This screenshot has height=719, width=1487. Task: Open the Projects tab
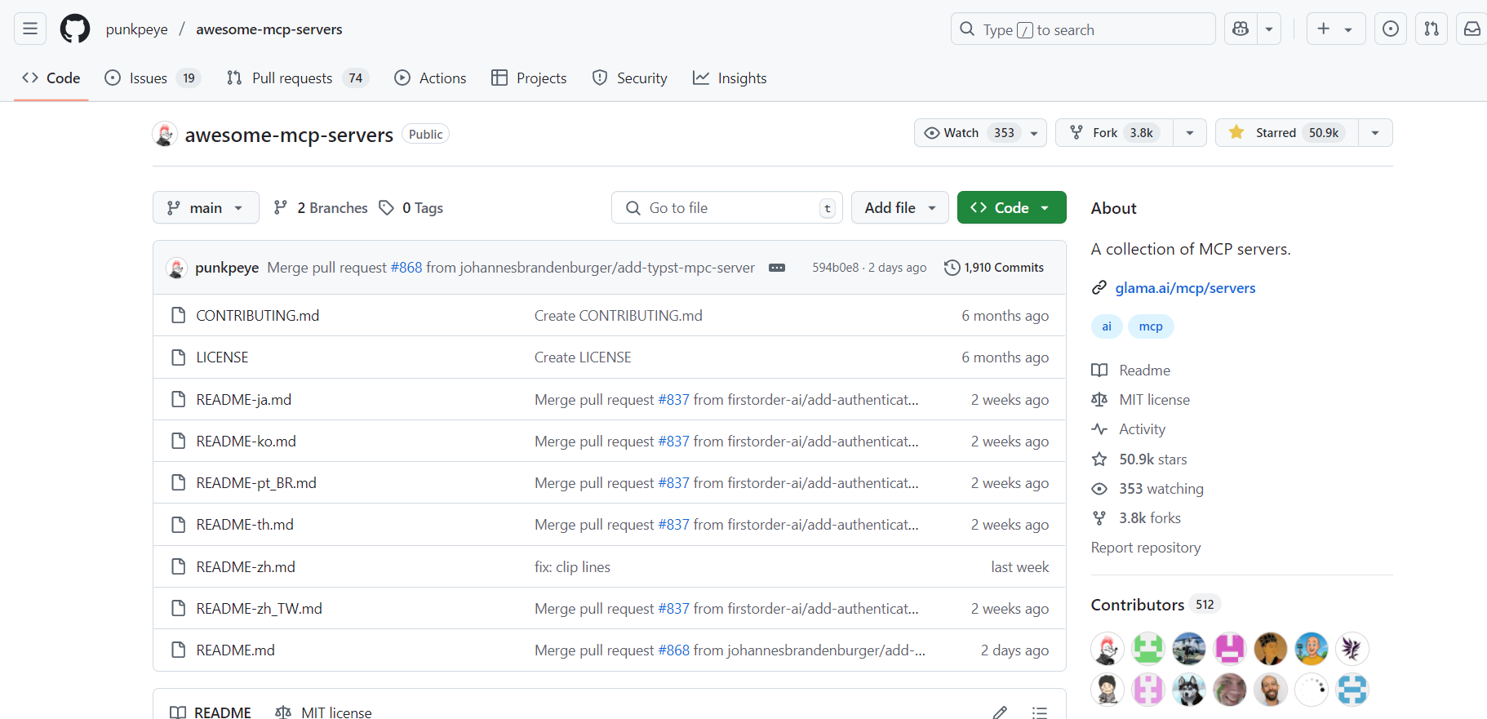tap(529, 78)
